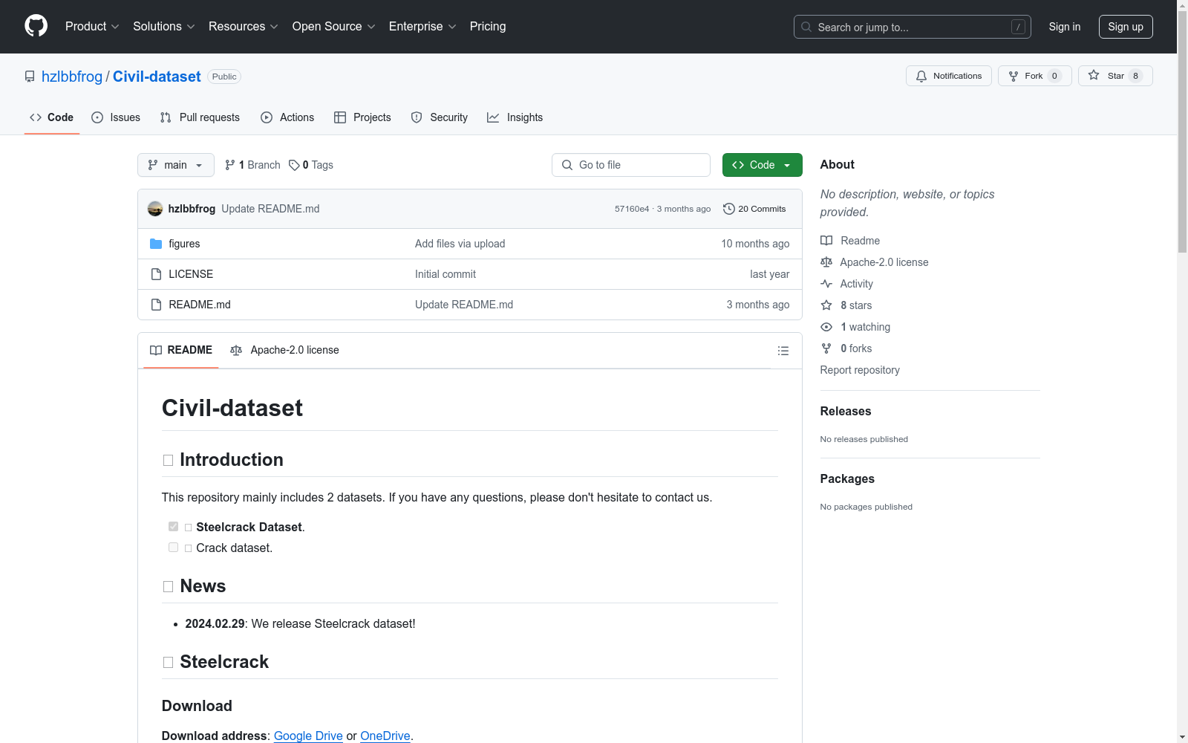The height and width of the screenshot is (743, 1188).
Task: Open the Packages heading link
Action: coord(847,478)
